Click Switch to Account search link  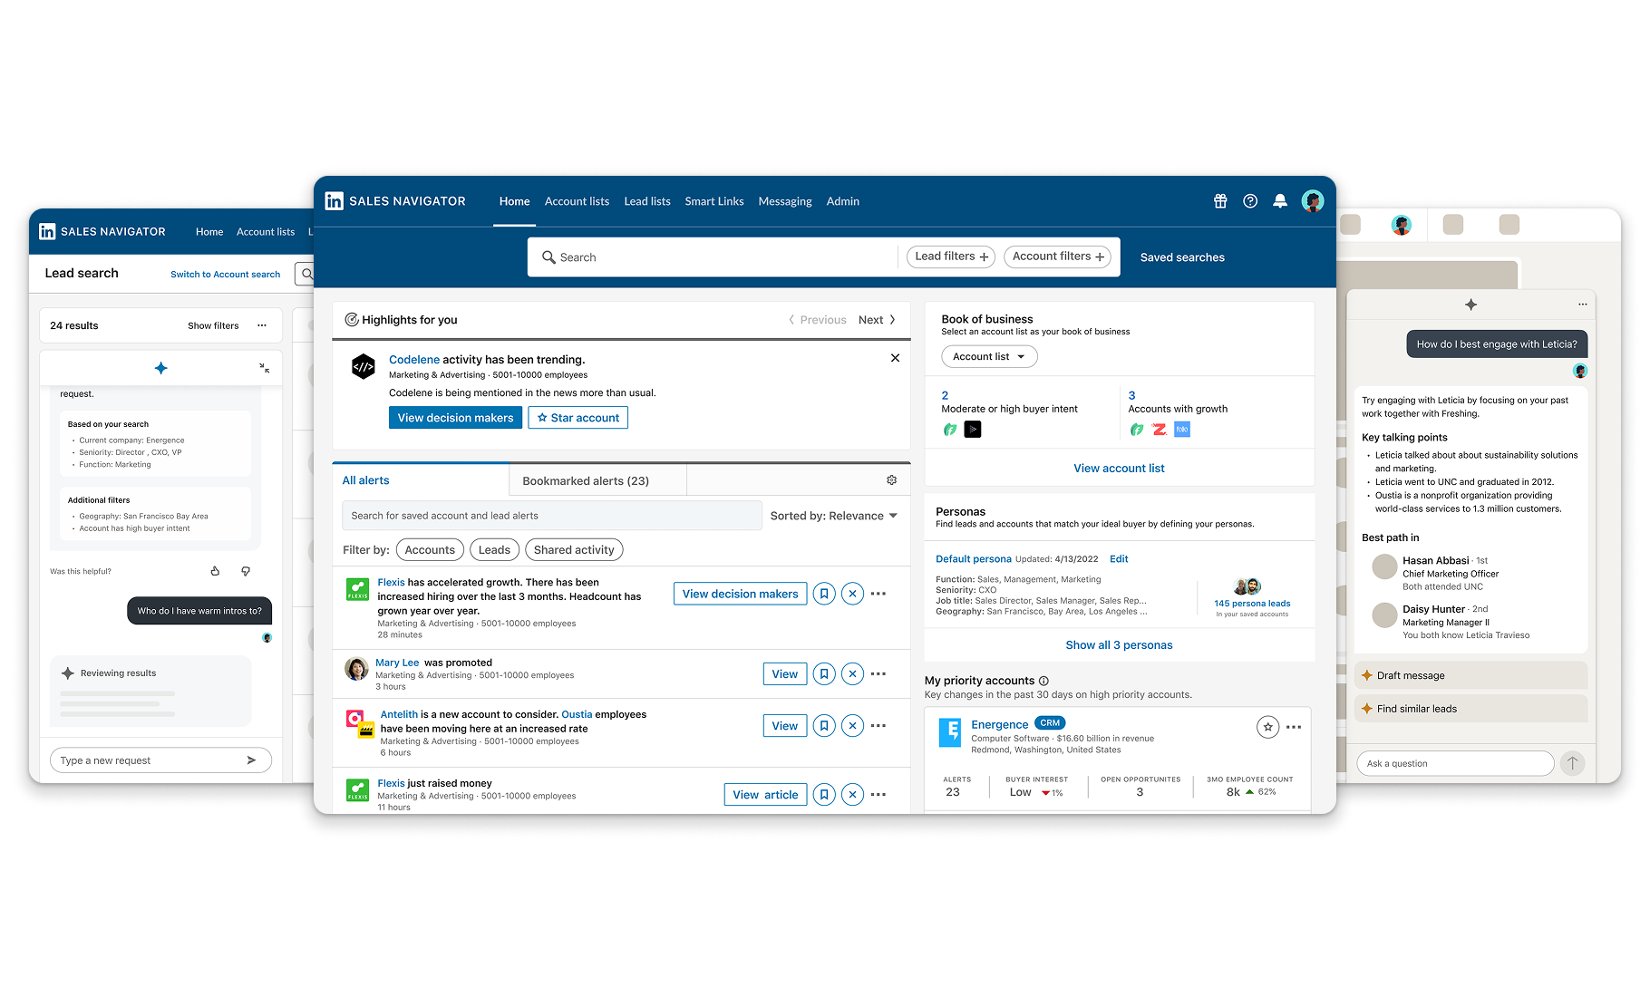(225, 274)
